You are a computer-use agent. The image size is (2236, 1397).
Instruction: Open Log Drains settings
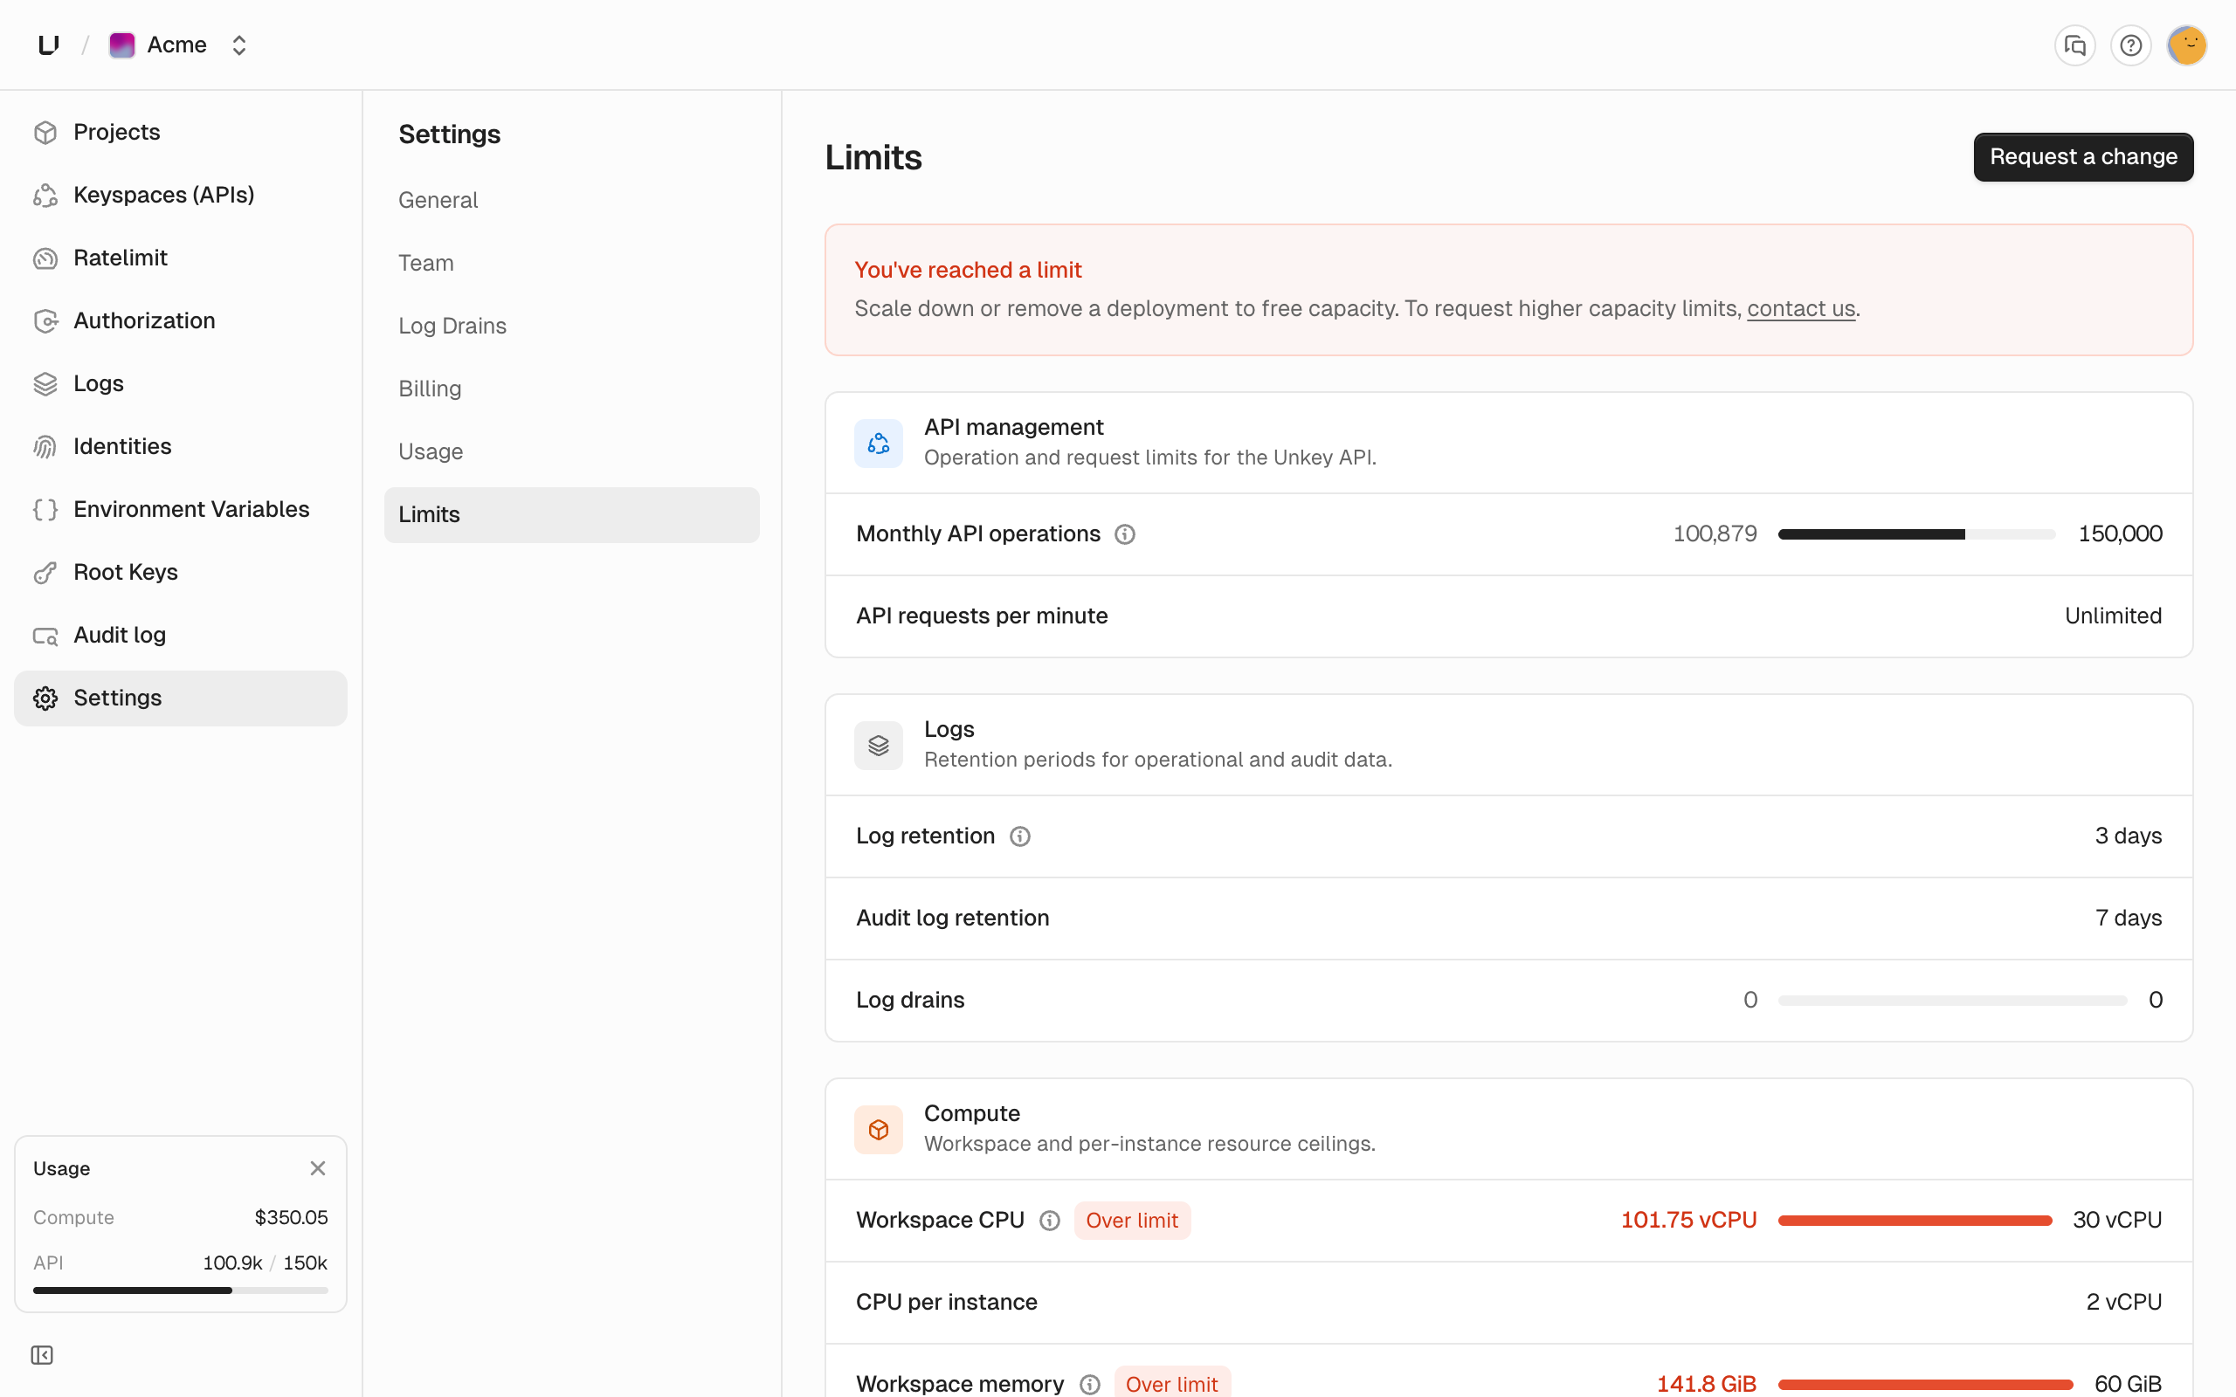point(571,327)
